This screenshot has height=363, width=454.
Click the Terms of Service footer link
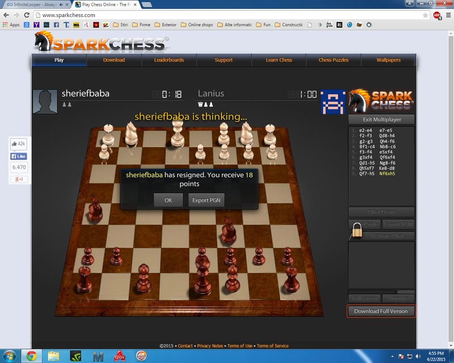(272, 345)
